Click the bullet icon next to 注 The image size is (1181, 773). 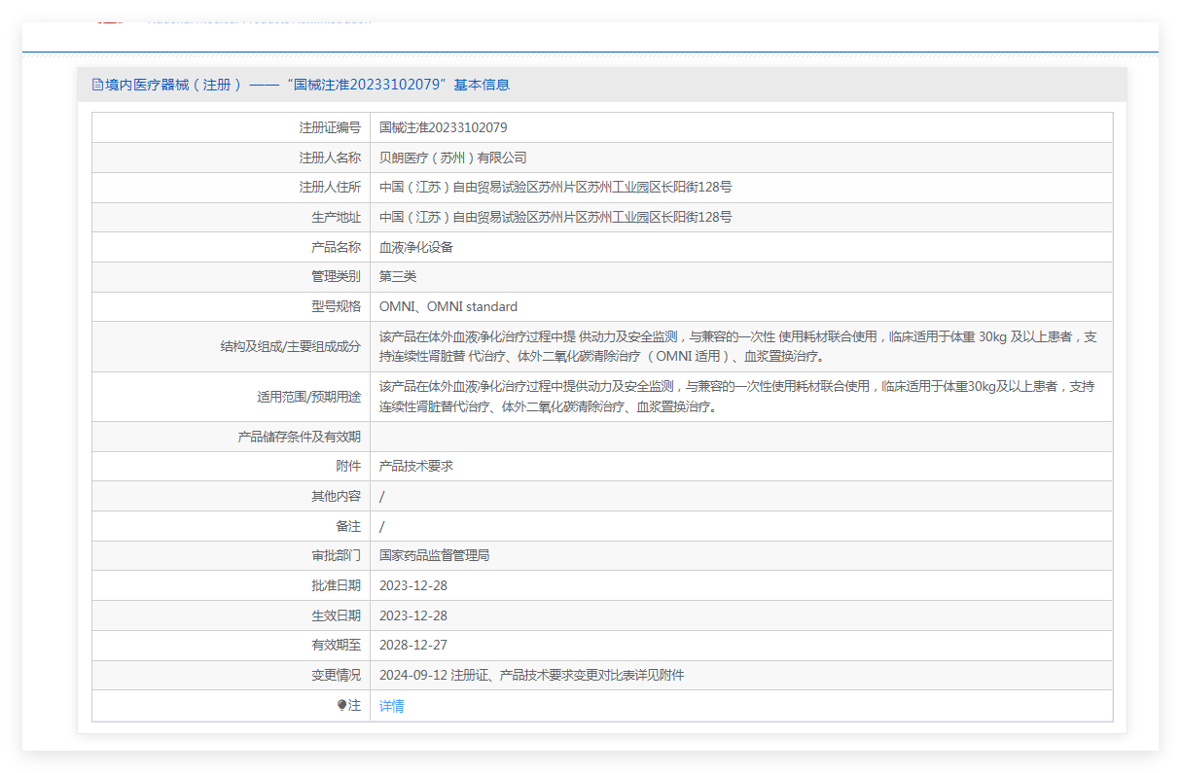click(x=341, y=706)
